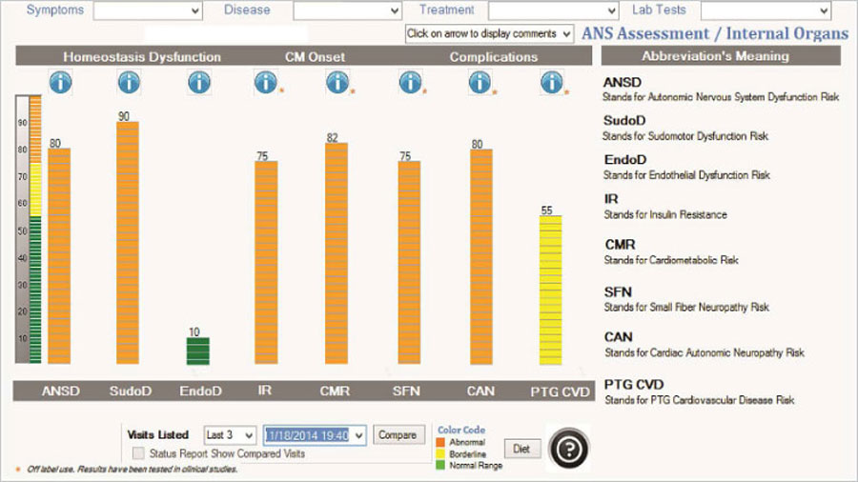This screenshot has height=482, width=858.
Task: Open info icon above IR bar
Action: click(x=266, y=83)
